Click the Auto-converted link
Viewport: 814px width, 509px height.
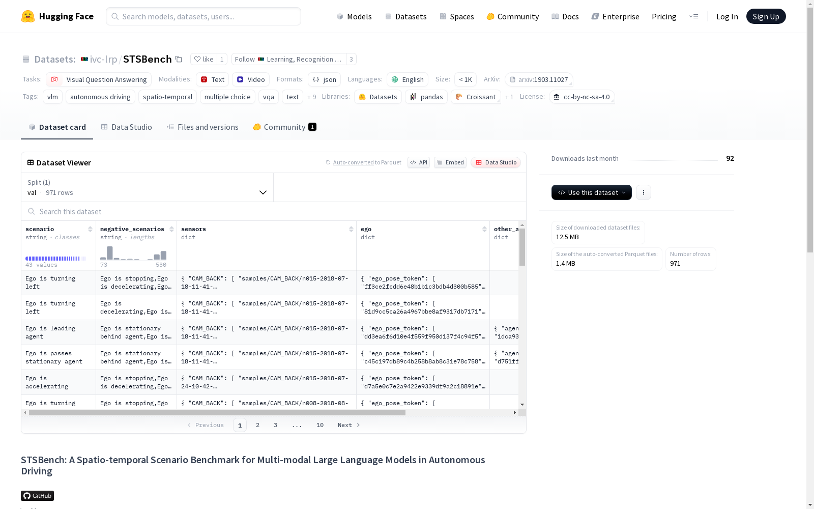[354, 162]
